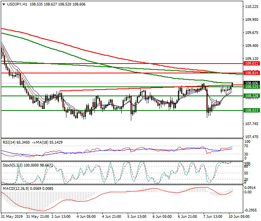Click the RSI scale value 70
Image resolution: width=261 pixels, height=221 pixels.
[x=246, y=146]
